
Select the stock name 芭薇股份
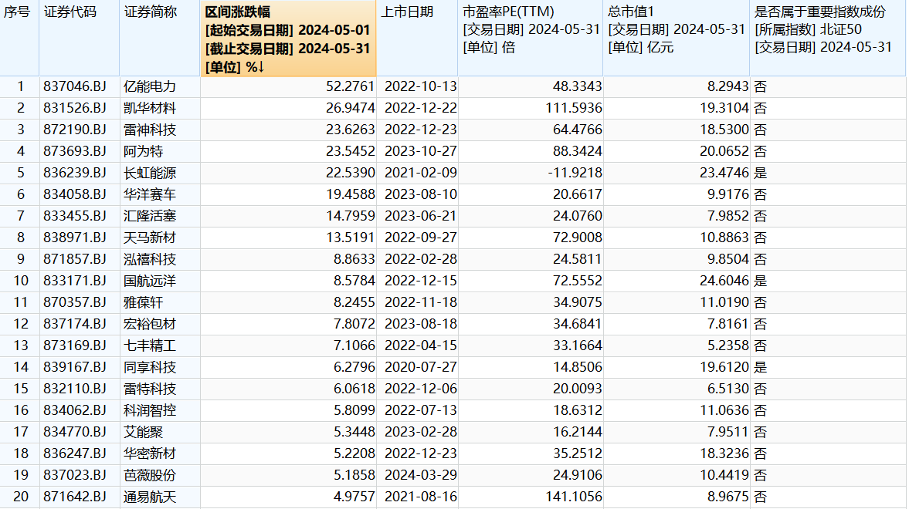(150, 475)
